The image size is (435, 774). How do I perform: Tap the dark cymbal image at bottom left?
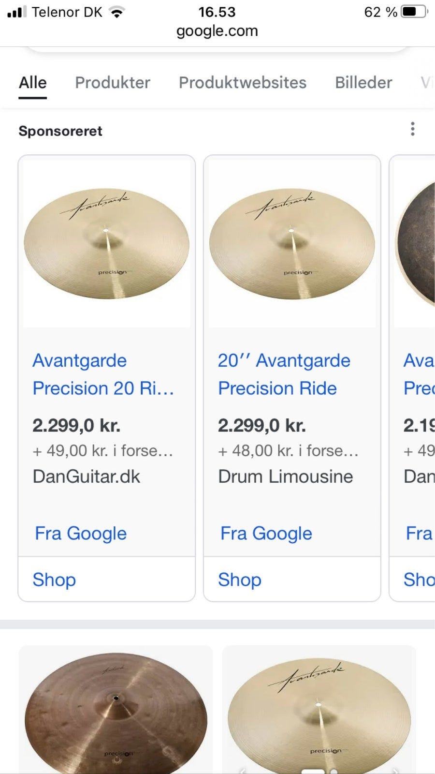(x=116, y=711)
